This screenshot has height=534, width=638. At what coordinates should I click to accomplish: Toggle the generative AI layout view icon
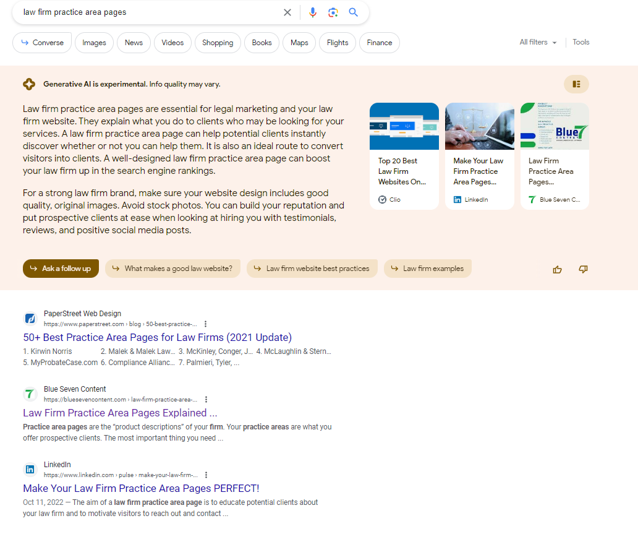[576, 84]
